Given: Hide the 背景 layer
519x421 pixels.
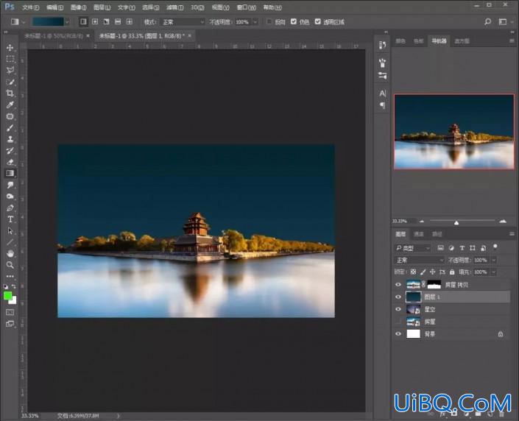Looking at the screenshot, I should 398,333.
